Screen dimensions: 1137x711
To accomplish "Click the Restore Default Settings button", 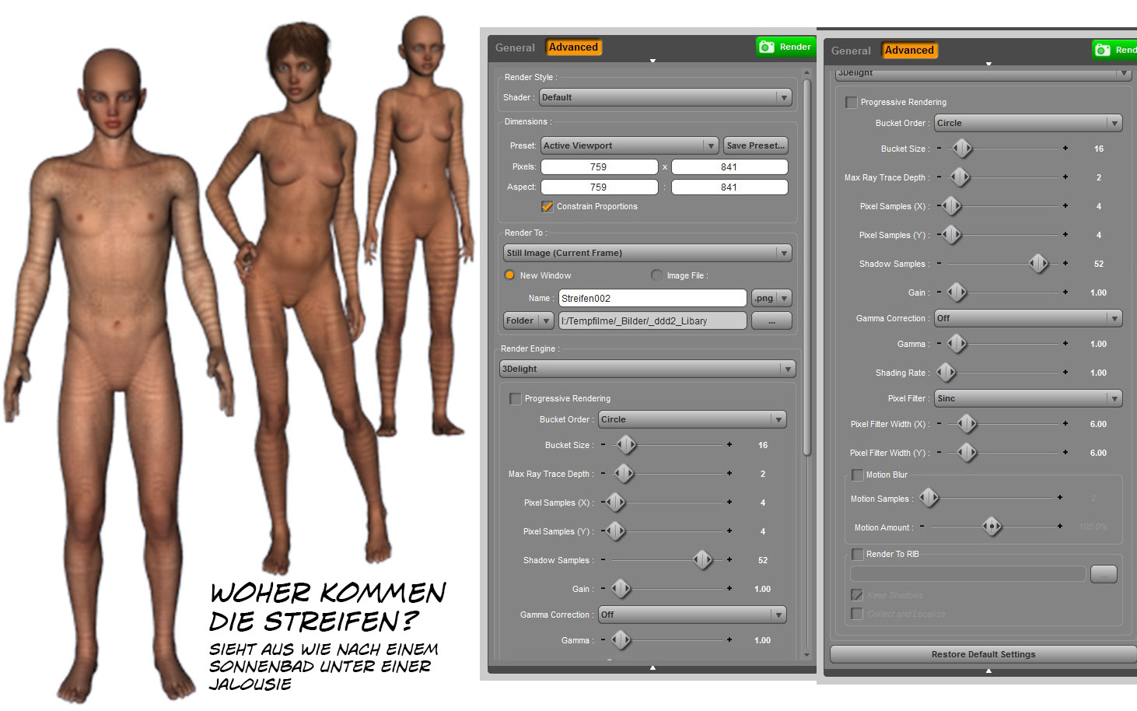I will point(983,654).
